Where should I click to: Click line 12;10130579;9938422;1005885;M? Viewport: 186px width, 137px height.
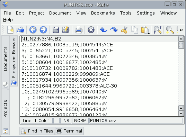pyautogui.click(x=64, y=103)
